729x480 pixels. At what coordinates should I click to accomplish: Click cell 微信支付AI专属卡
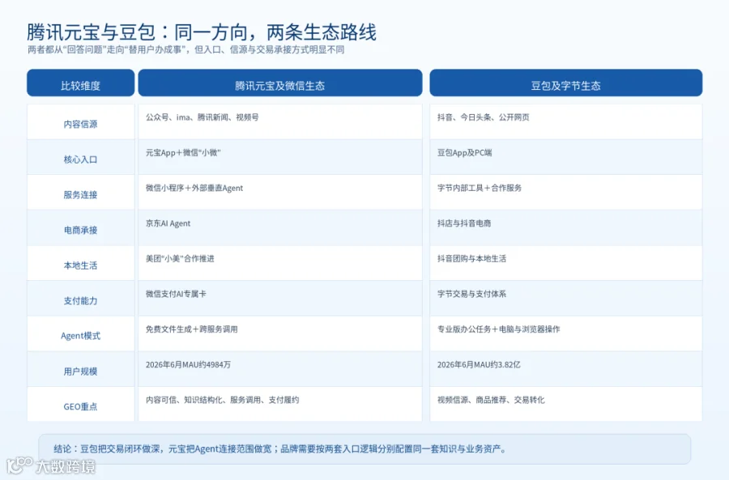click(280, 299)
